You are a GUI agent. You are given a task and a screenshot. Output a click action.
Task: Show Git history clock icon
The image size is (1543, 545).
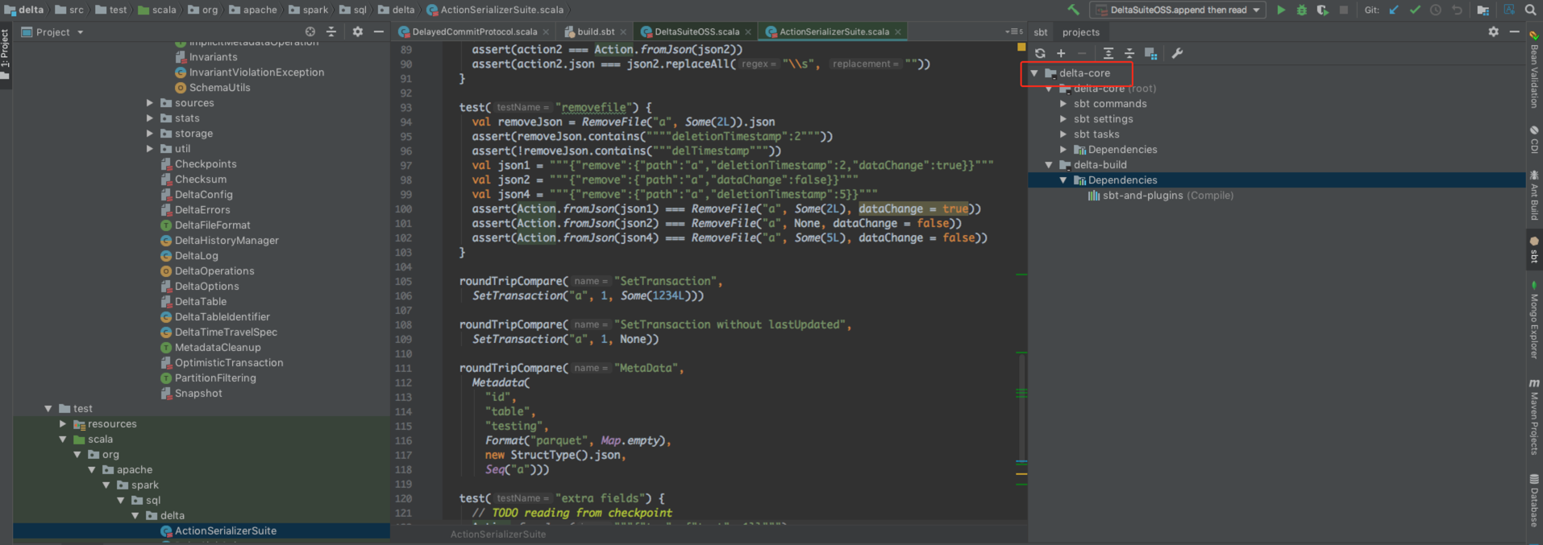pos(1436,10)
